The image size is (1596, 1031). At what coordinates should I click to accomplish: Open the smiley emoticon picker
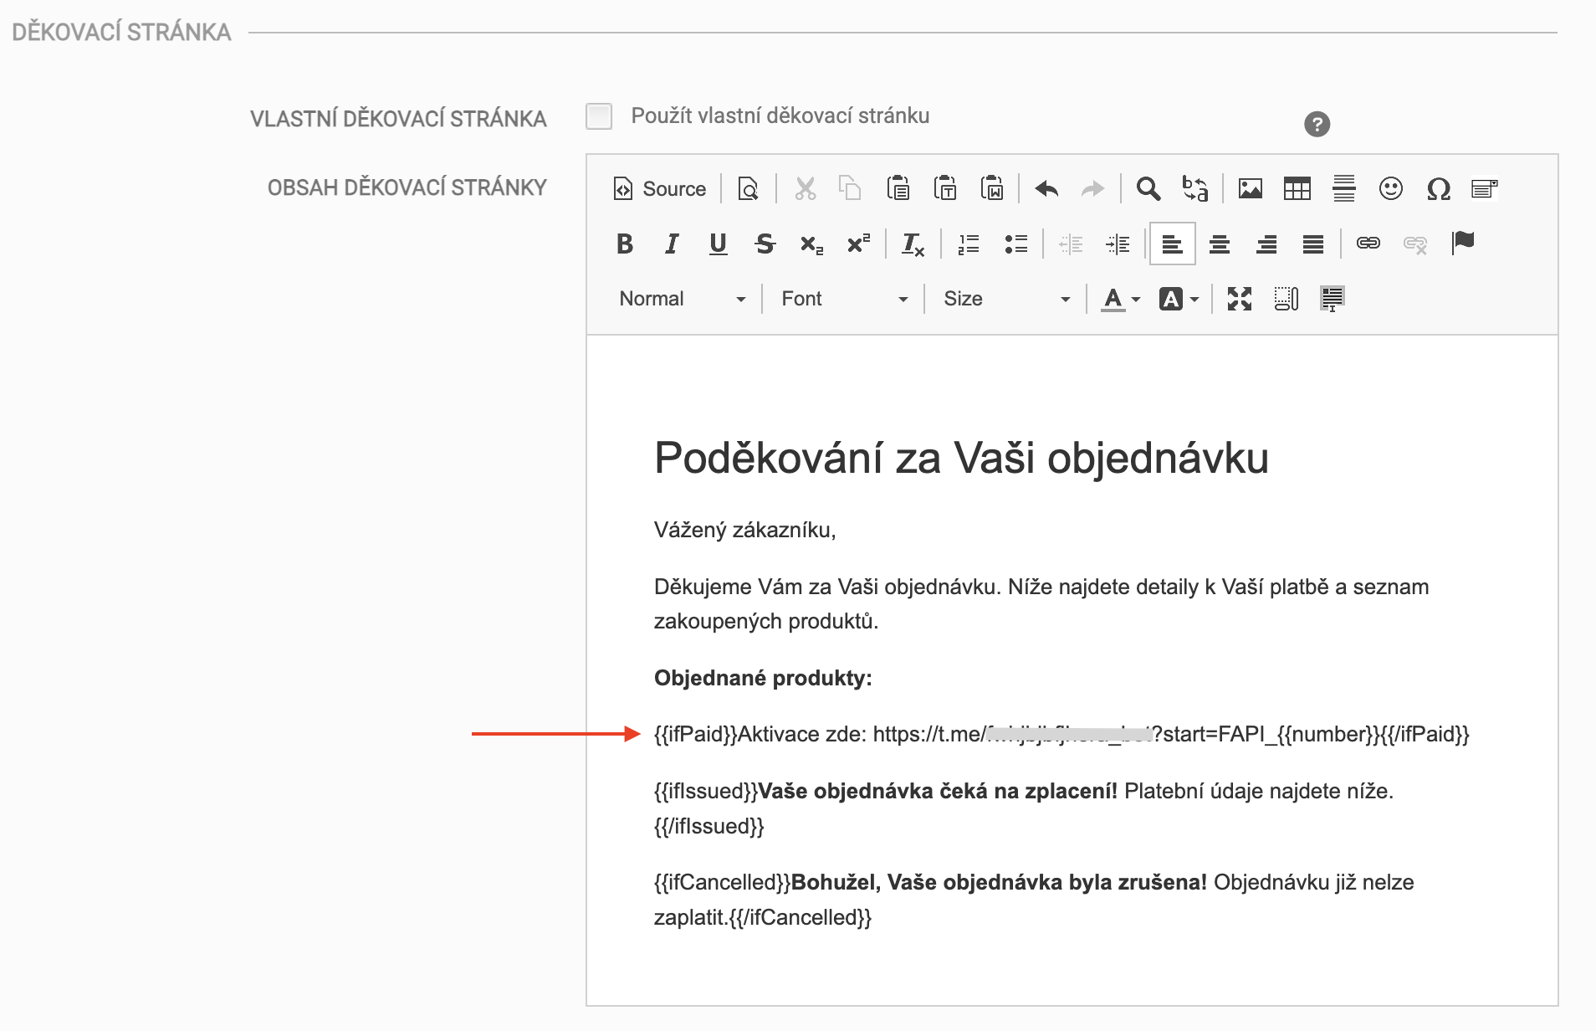click(1391, 188)
